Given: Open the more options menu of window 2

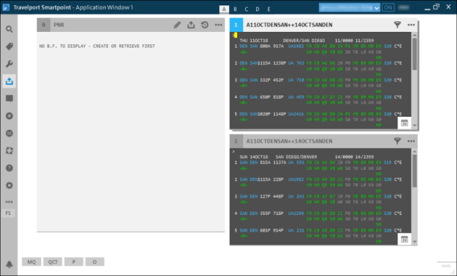Looking at the screenshot, I should 411,141.
